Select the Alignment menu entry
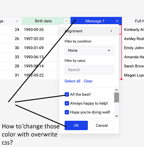144x147 pixels. pos(89,31)
